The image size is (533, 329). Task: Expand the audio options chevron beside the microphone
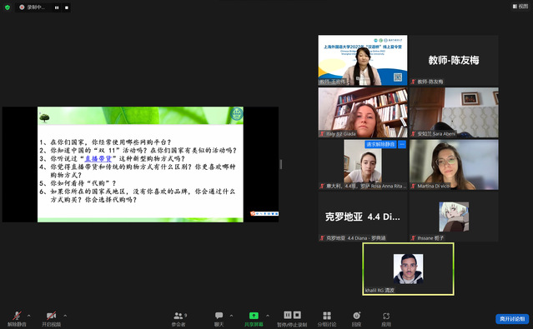point(29,316)
